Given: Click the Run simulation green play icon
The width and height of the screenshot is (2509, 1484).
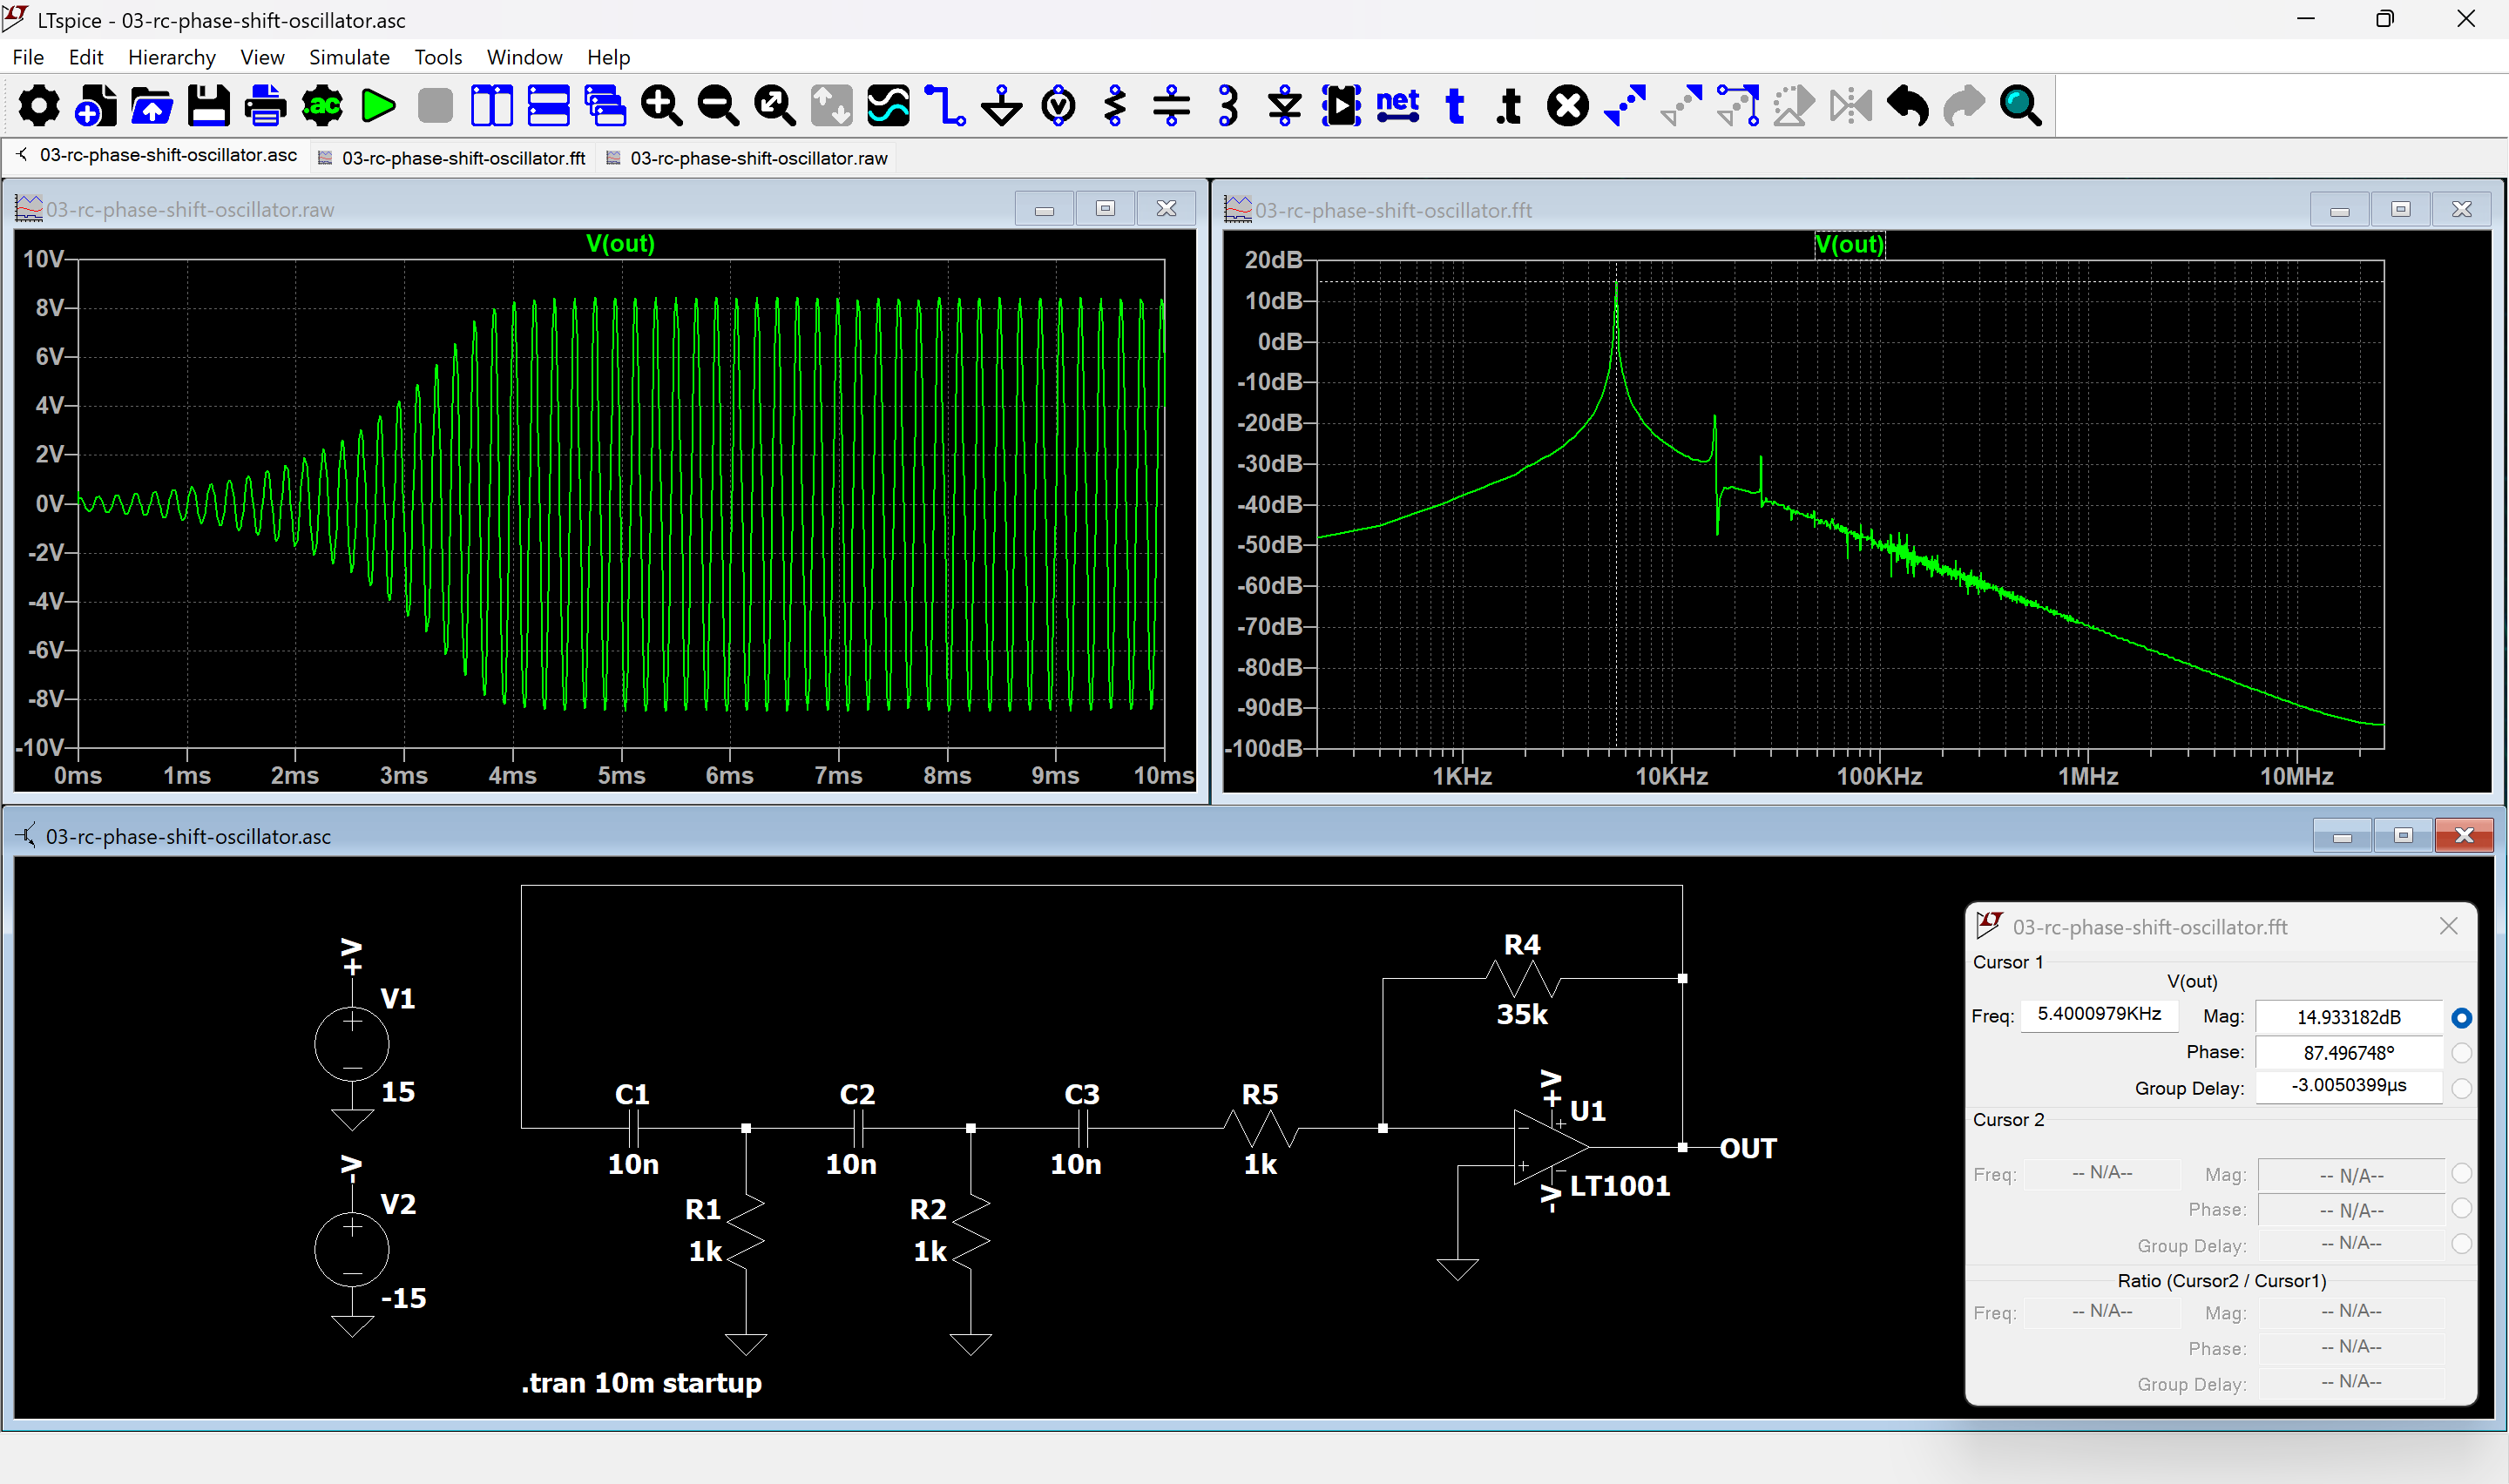Looking at the screenshot, I should click(x=378, y=106).
